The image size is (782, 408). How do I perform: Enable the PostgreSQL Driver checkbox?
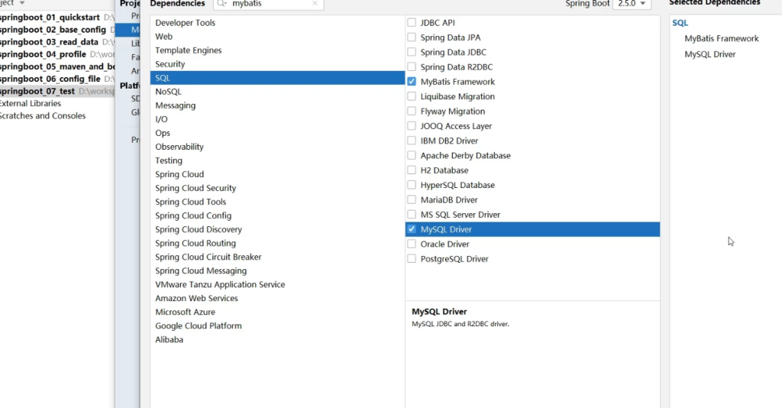coord(412,259)
